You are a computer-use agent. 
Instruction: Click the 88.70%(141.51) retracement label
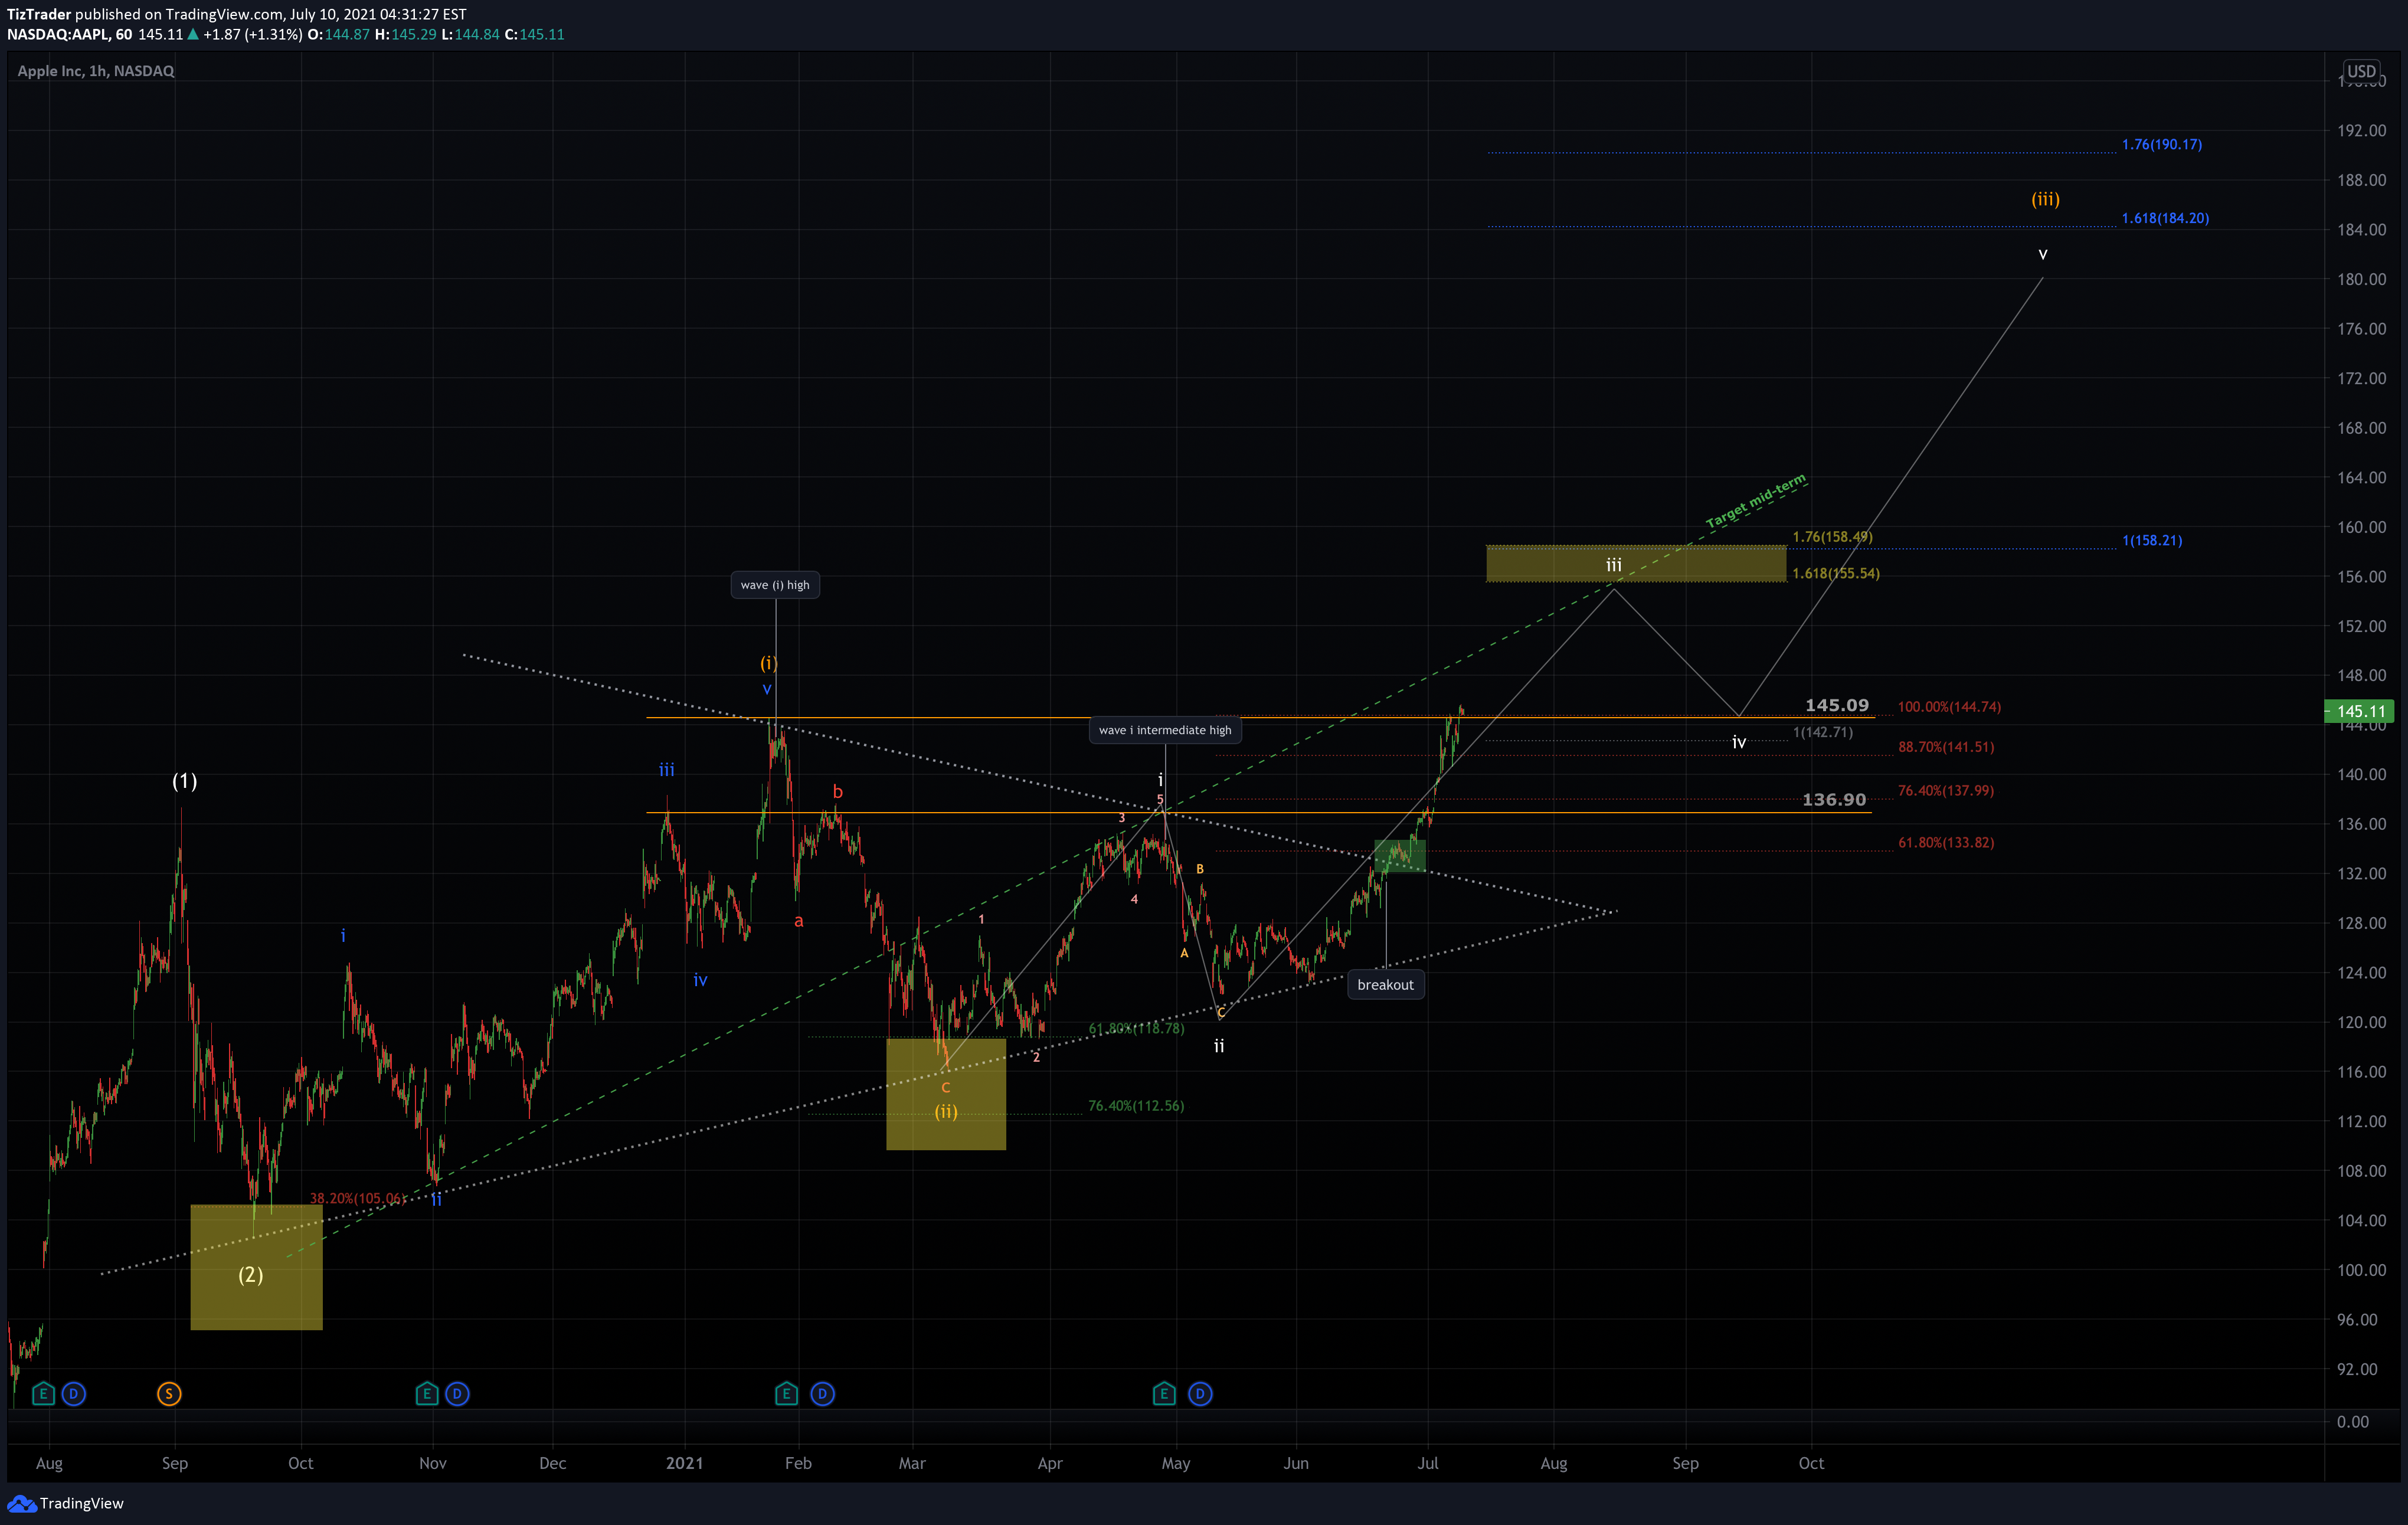tap(1946, 747)
